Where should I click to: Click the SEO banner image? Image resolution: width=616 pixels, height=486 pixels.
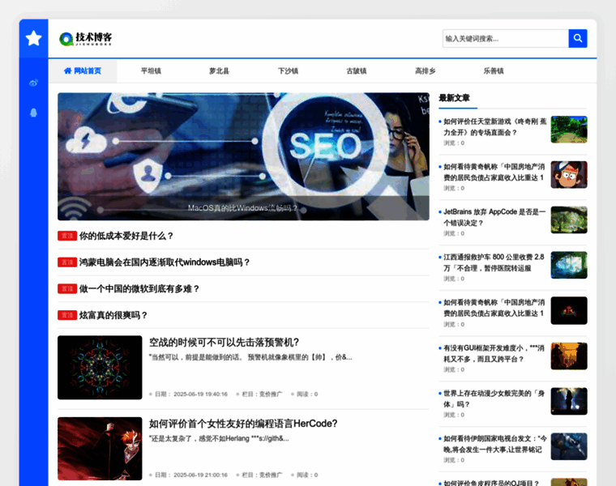point(243,156)
